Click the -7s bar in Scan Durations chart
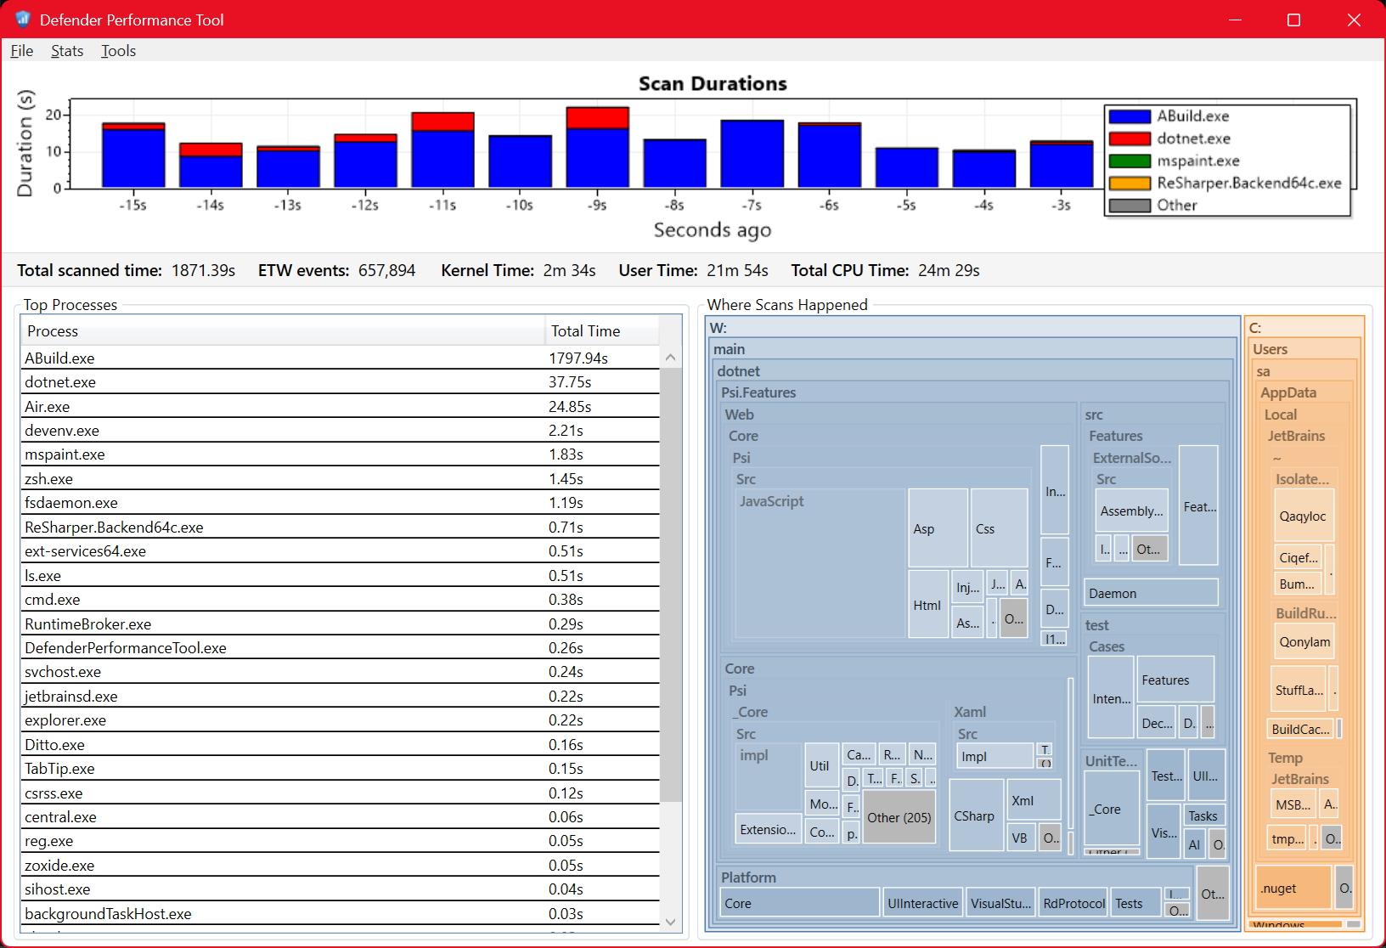 coord(752,154)
